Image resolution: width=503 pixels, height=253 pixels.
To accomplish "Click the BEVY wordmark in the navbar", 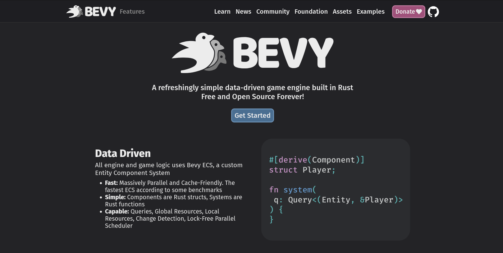I will [100, 12].
